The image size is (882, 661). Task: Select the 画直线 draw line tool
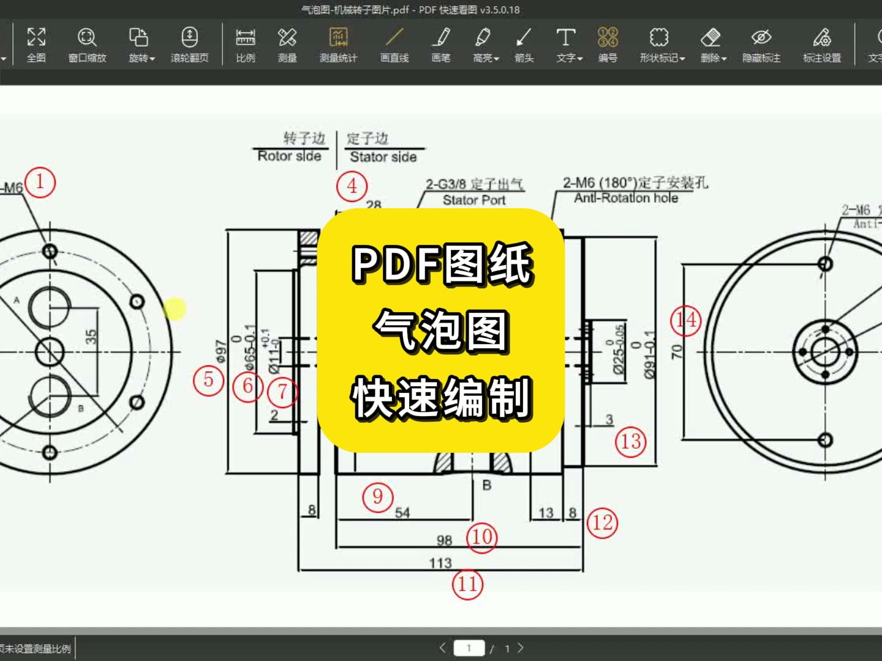coord(394,45)
